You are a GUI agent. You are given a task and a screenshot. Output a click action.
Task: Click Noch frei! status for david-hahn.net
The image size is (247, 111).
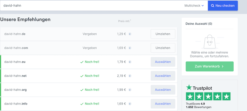[90, 76]
